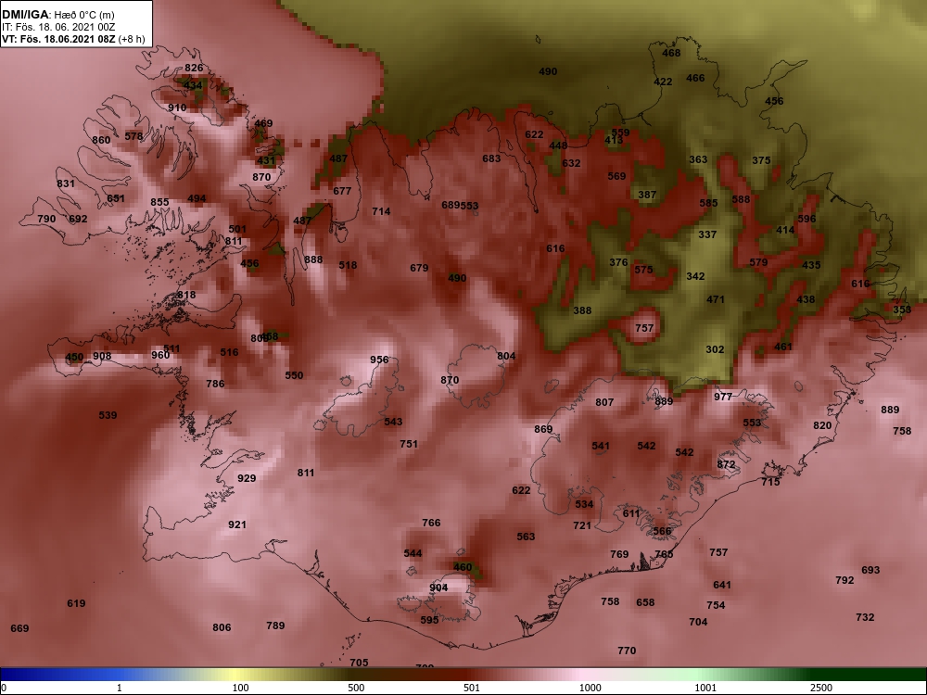Click the 790 value label
927x695 pixels.
click(46, 219)
